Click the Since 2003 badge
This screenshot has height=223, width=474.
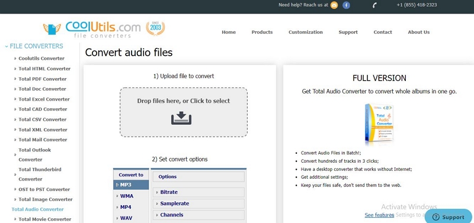pyautogui.click(x=155, y=28)
